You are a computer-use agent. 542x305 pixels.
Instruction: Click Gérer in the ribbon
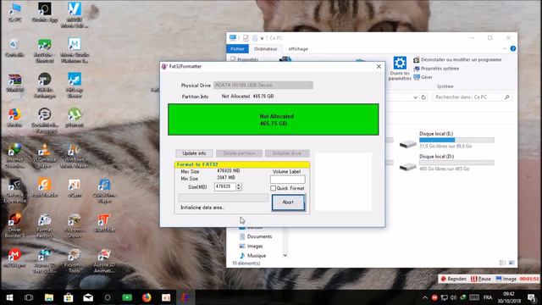(x=423, y=77)
